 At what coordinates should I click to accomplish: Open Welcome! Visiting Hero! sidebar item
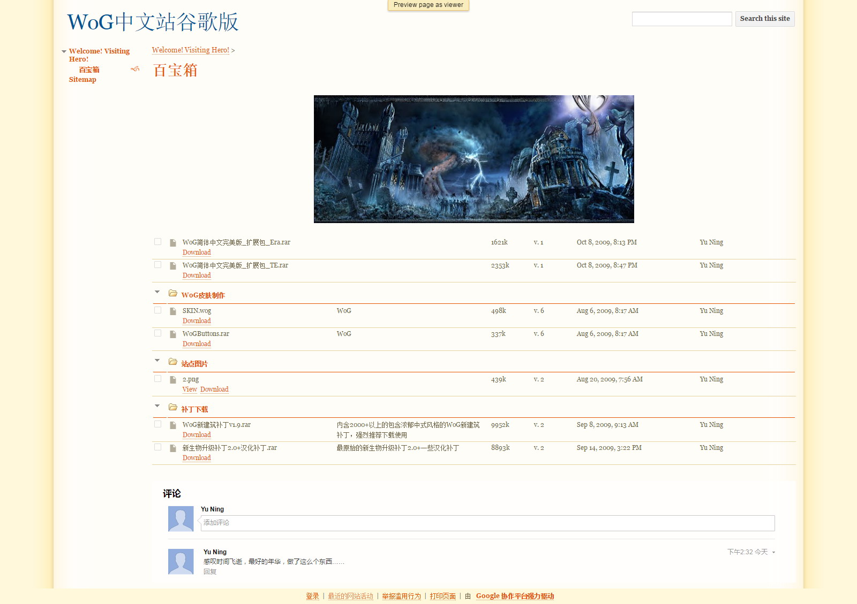click(99, 55)
